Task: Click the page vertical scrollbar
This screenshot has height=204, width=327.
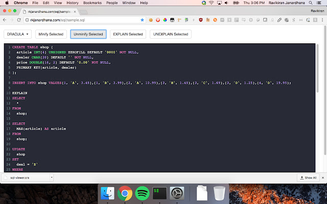Action: point(325,91)
